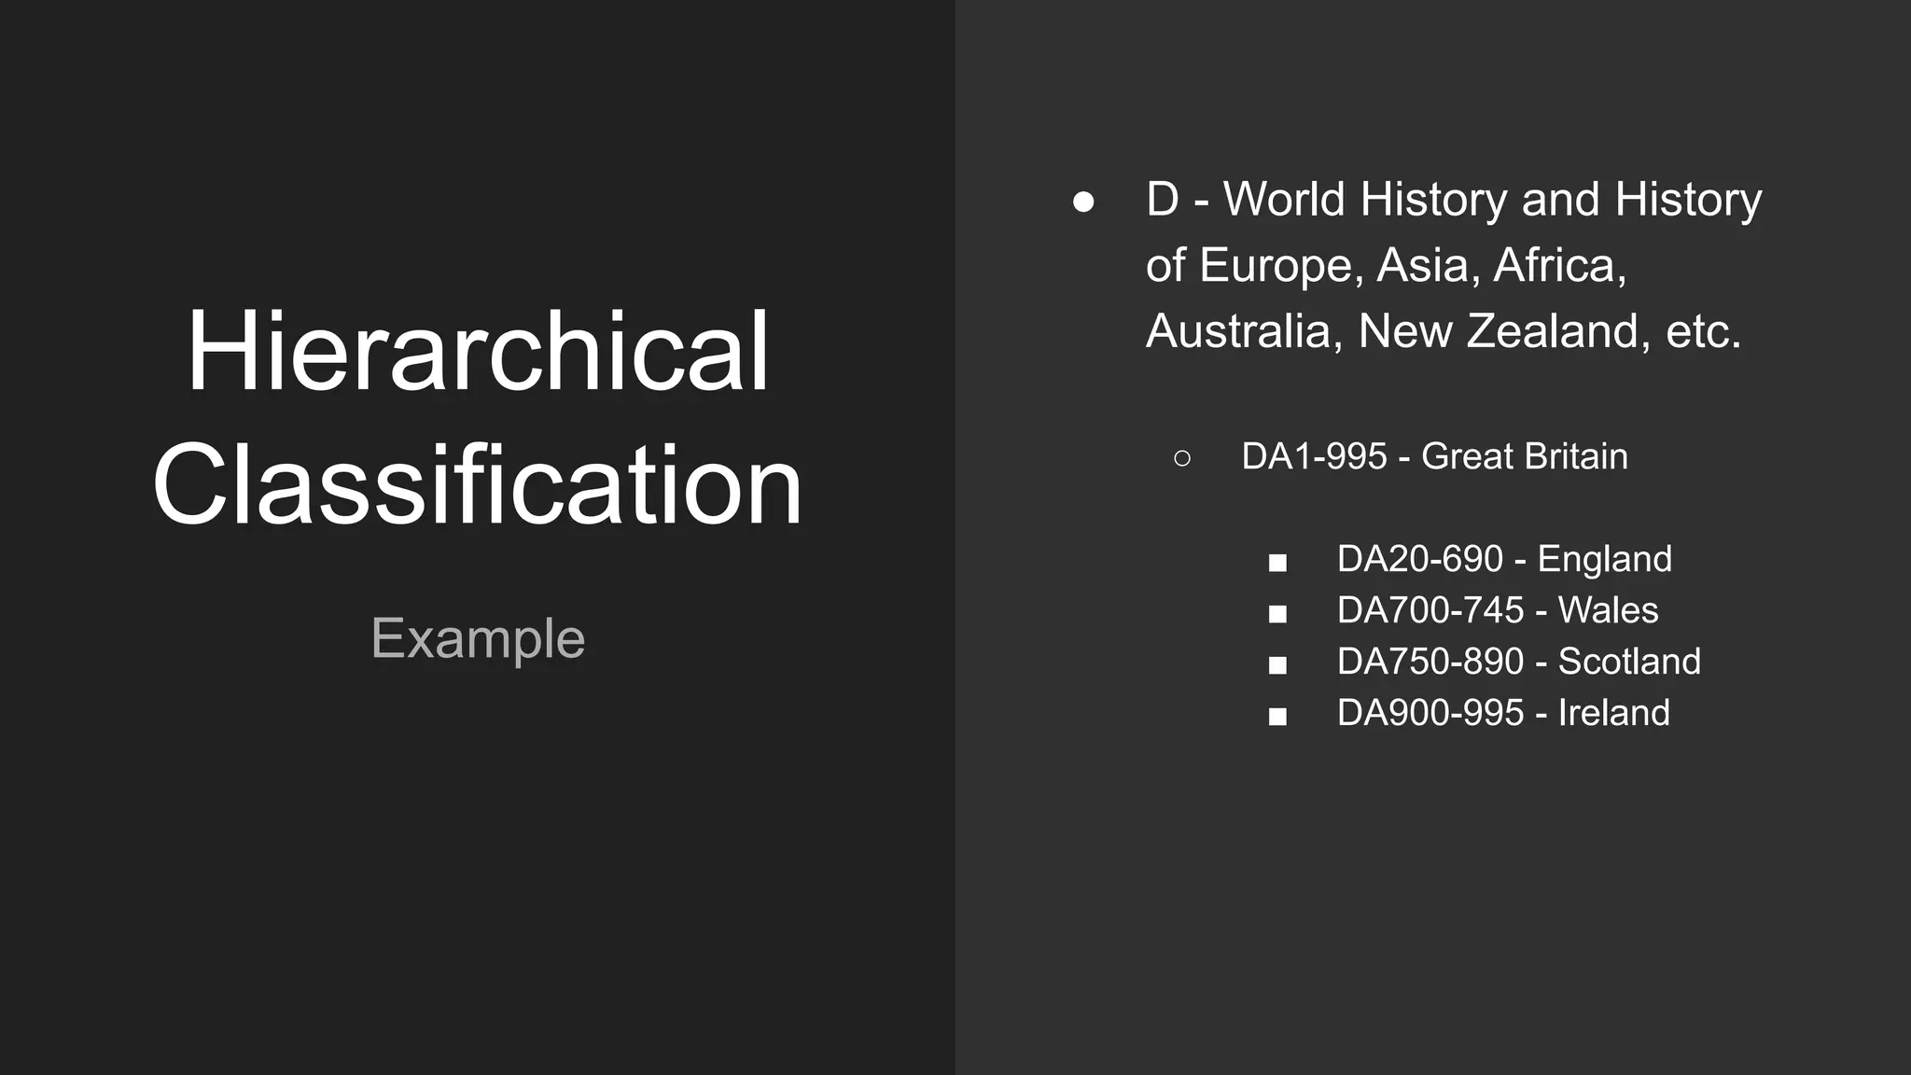Image resolution: width=1911 pixels, height=1075 pixels.
Task: Select the DA700-745 - Wales entry
Action: click(1497, 610)
